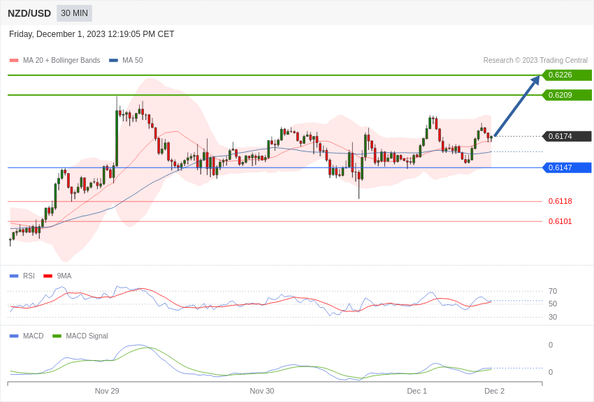Click the MACD legend blue swatch
Image resolution: width=594 pixels, height=402 pixels.
point(14,336)
